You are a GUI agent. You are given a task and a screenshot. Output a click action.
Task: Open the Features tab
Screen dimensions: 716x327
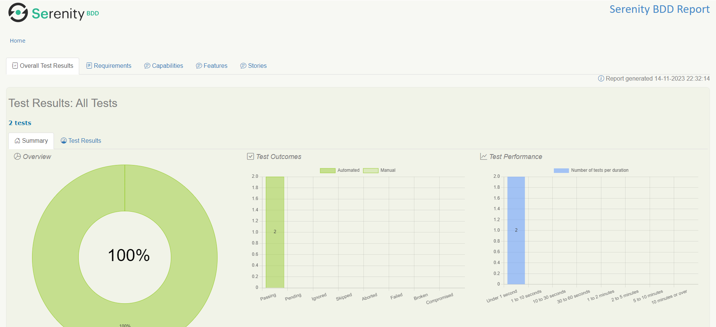(212, 66)
